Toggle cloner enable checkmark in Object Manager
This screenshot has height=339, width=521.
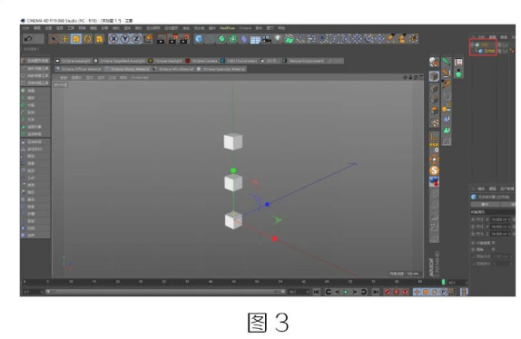click(x=506, y=44)
